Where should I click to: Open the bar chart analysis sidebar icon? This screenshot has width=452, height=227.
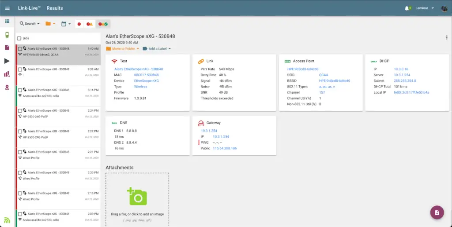(x=7, y=74)
